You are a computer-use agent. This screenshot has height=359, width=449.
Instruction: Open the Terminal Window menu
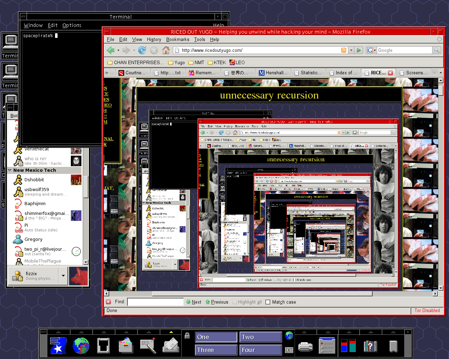click(33, 25)
